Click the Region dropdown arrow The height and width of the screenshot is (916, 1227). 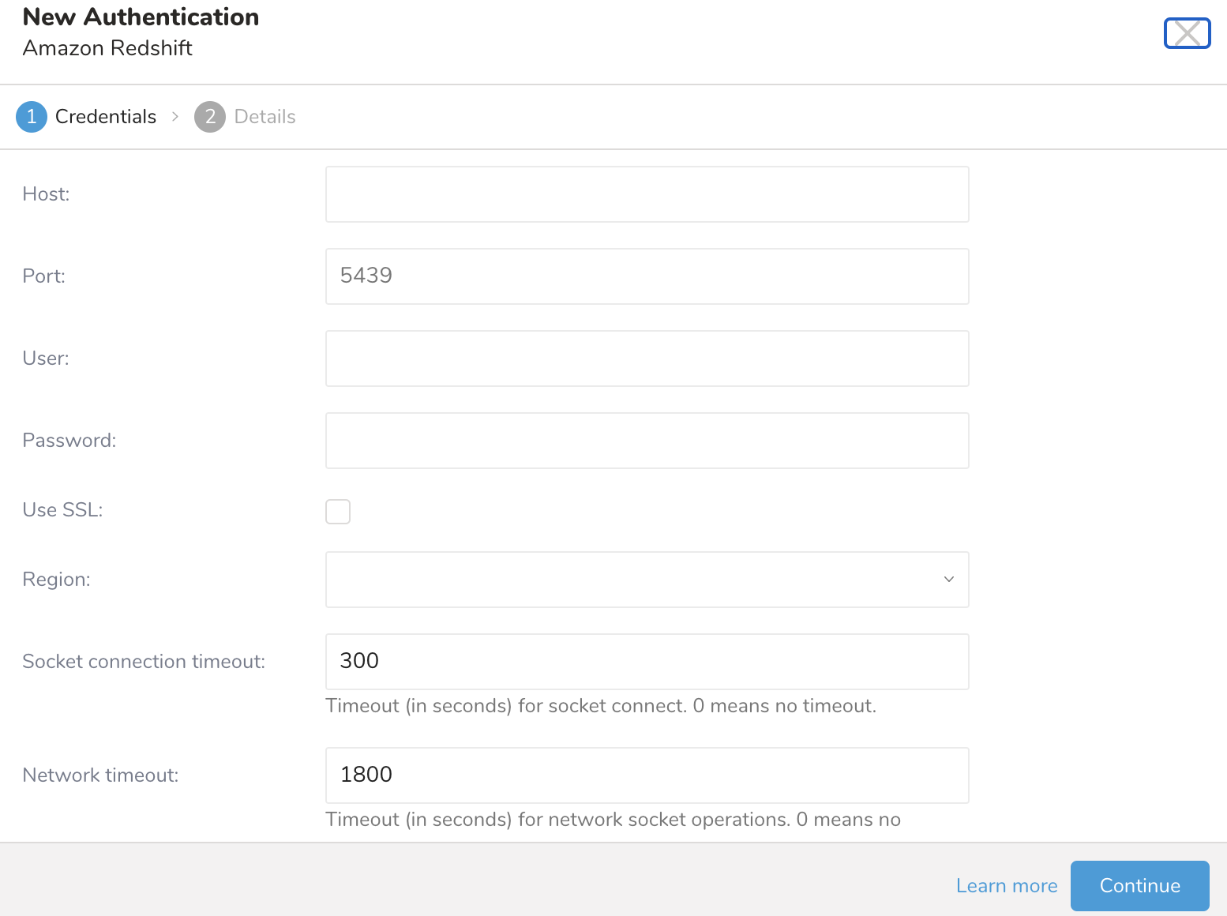(x=949, y=580)
